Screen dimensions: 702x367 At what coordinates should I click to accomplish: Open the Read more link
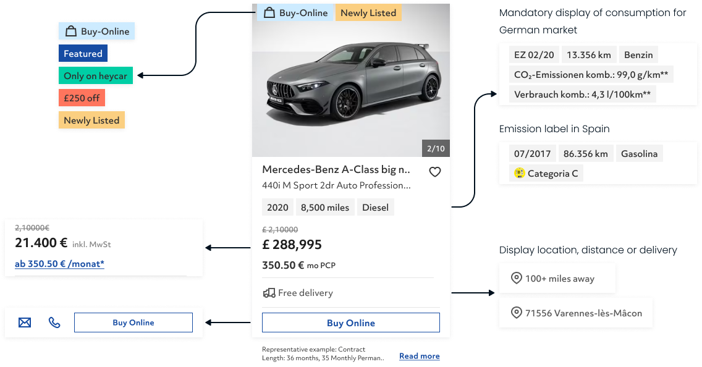point(419,356)
